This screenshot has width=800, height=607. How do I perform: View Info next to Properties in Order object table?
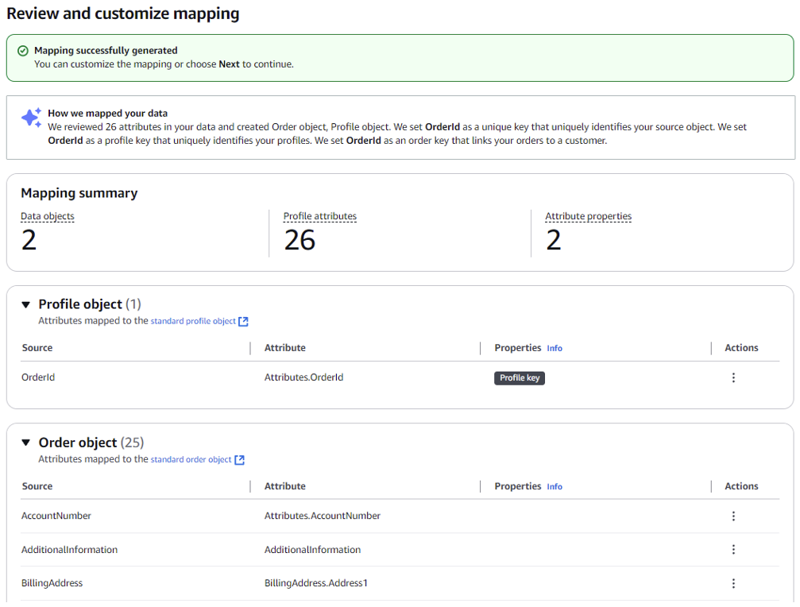pos(554,486)
